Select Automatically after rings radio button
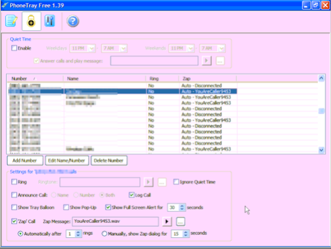The height and width of the screenshot is (249, 331). (21, 234)
